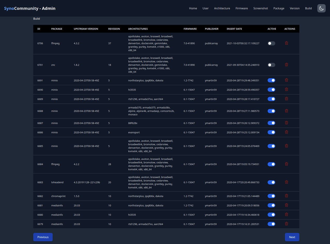The height and width of the screenshot is (244, 330).
Task: Open the Package menu item
Action: coord(279,8)
